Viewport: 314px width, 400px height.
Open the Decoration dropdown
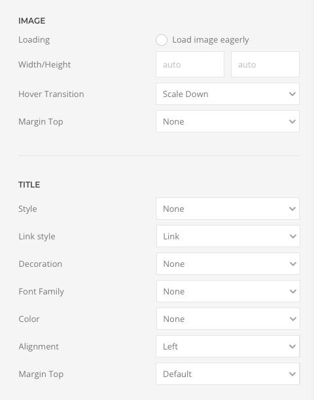228,264
